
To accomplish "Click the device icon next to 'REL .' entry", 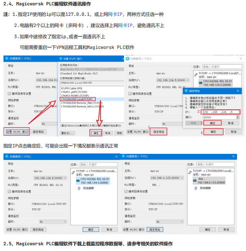I will (x=195, y=180).
